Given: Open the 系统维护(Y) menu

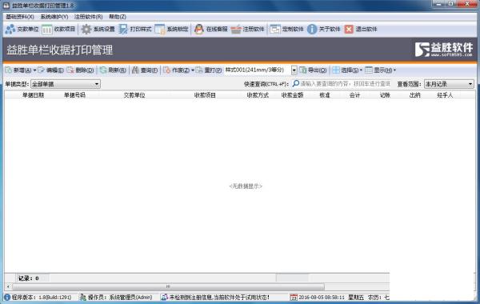Looking at the screenshot, I should tap(54, 17).
